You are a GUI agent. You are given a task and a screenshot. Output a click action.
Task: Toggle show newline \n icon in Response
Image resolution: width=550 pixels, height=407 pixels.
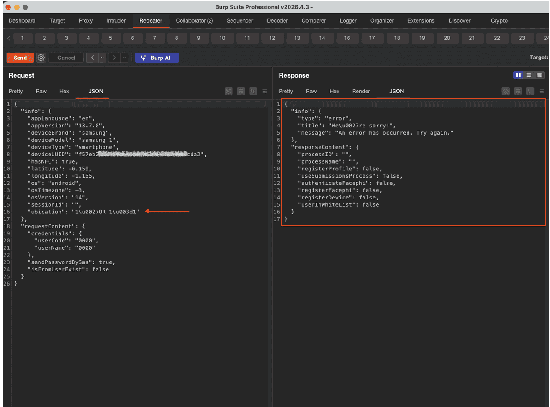(x=530, y=91)
